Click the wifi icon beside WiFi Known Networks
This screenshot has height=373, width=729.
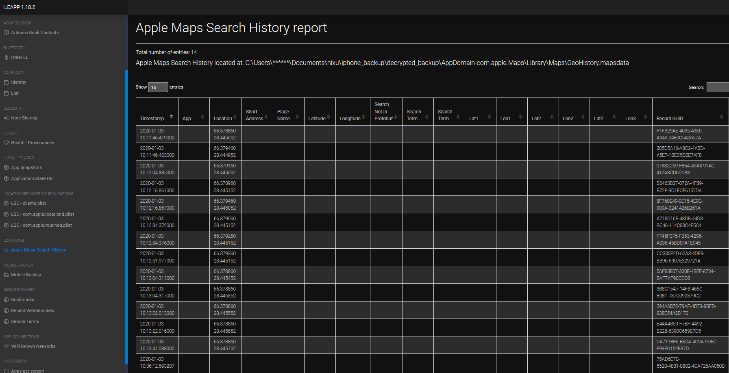6,346
